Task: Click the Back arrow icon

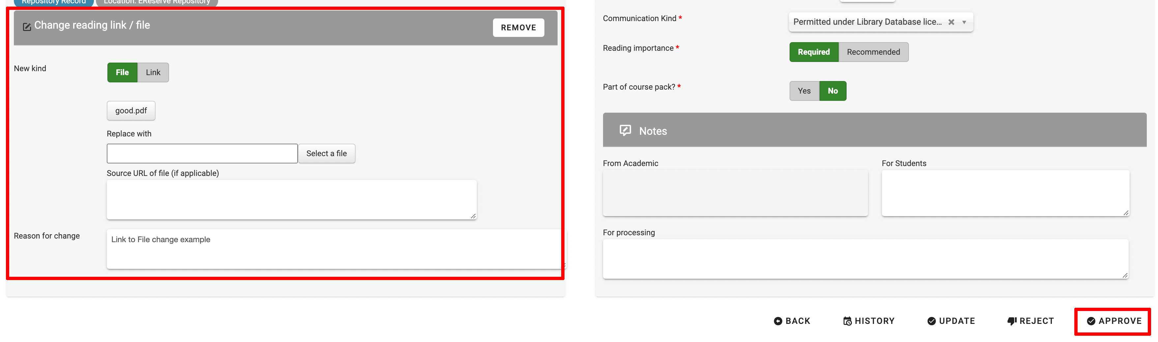Action: pyautogui.click(x=777, y=321)
